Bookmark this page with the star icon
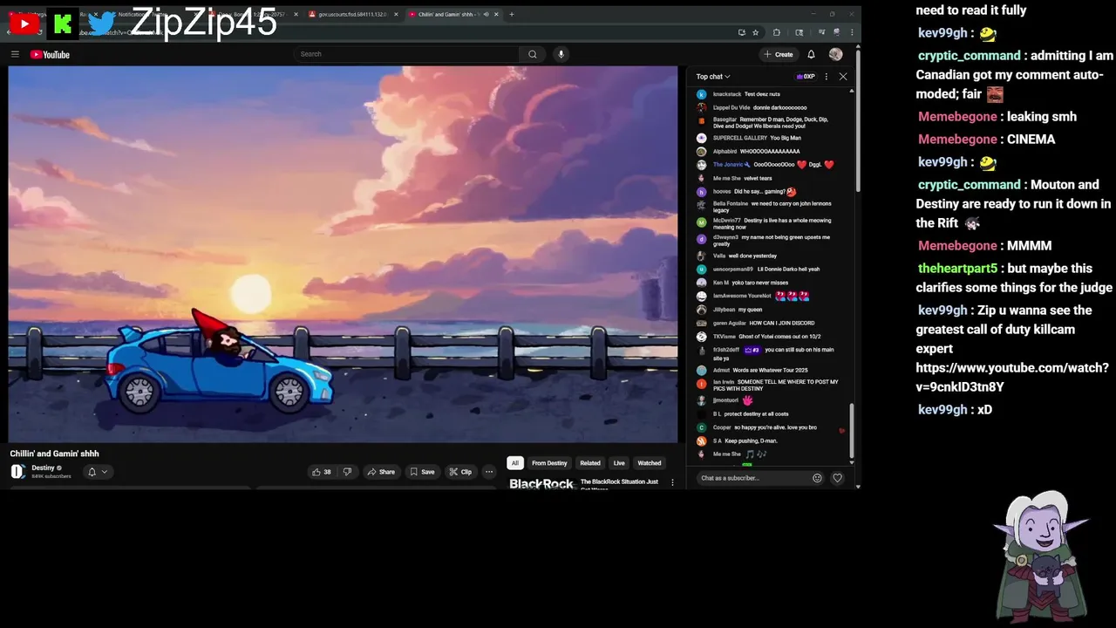 756,32
